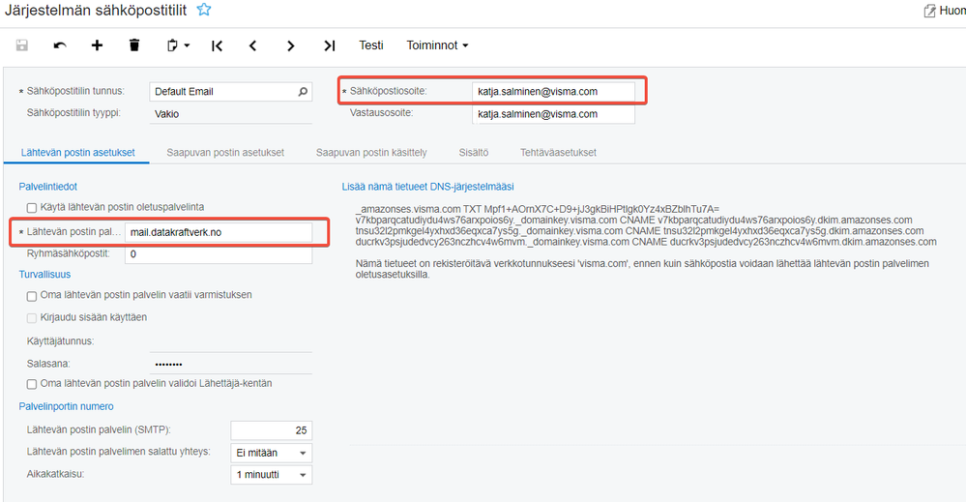Expand the Toiminnot dropdown menu
Screen dimensions: 966x502
437,45
